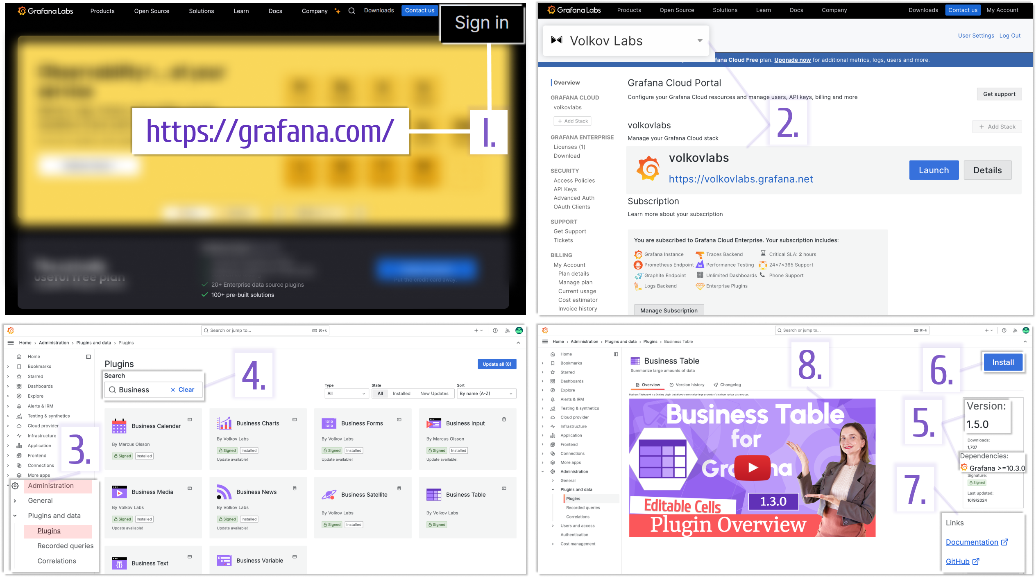Click the Clear link in plugin search
Screen dimensions: 1036x577
coord(182,389)
